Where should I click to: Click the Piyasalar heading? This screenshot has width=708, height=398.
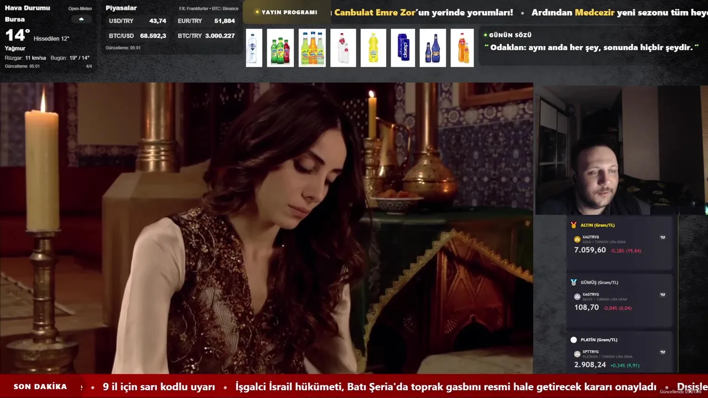(121, 8)
